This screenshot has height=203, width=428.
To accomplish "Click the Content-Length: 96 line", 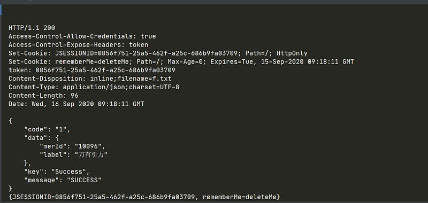I will (43, 96).
